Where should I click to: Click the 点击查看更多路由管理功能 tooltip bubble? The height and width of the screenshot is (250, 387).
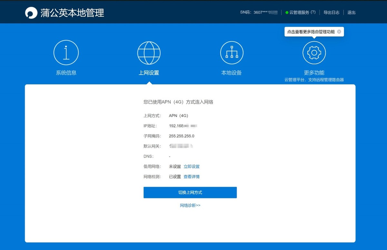point(311,32)
